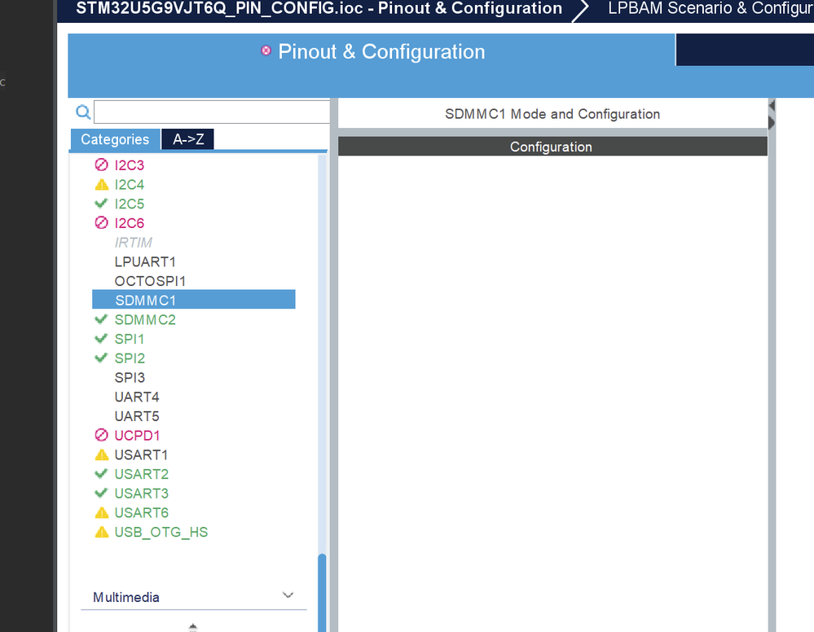Click the warning triangle beside USART6

pyautogui.click(x=102, y=512)
